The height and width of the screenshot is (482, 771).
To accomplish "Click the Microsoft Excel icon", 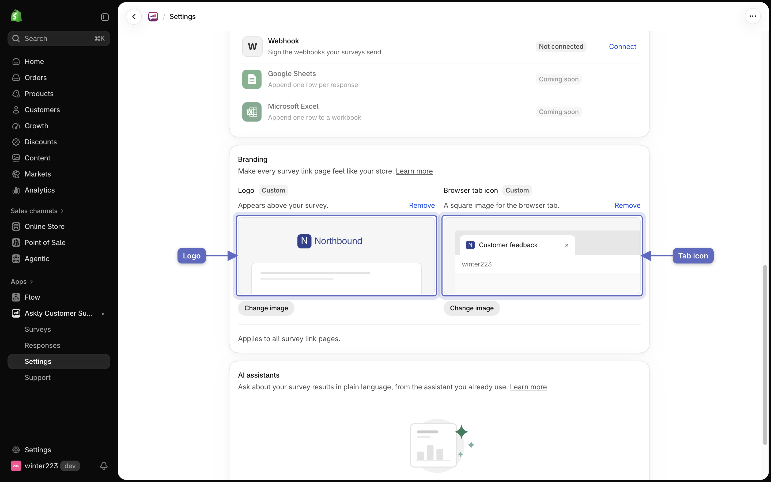I will coord(252,112).
